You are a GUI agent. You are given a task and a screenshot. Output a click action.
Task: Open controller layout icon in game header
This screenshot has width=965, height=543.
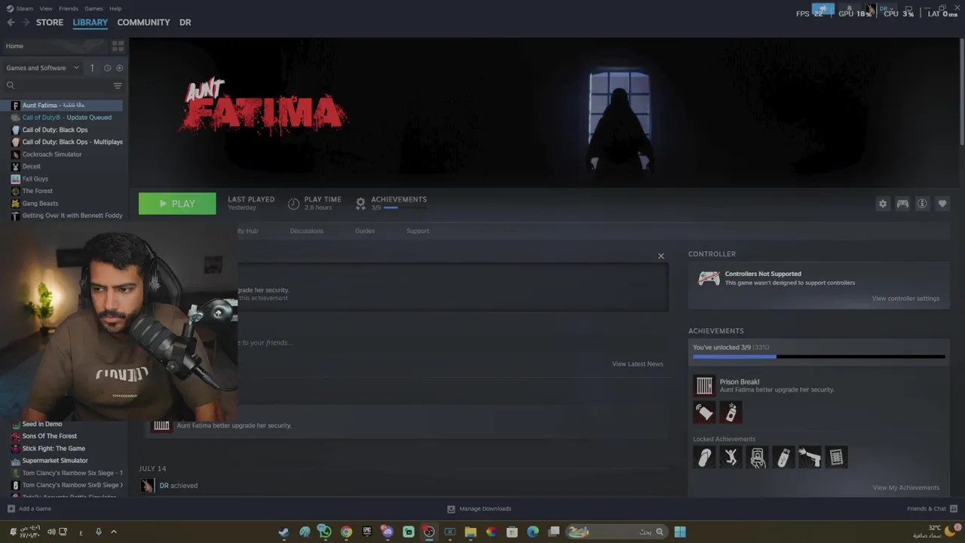coord(902,204)
